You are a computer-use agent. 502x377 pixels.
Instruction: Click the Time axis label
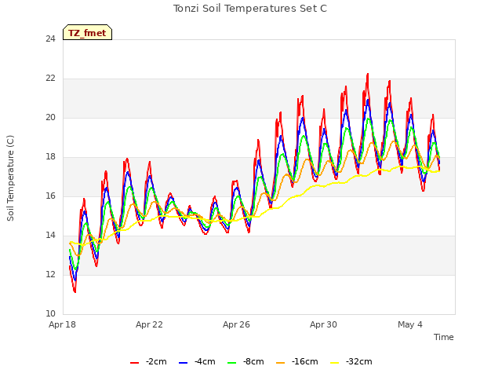[x=443, y=337]
